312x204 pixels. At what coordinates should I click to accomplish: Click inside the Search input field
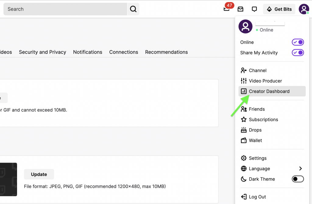tap(65, 9)
